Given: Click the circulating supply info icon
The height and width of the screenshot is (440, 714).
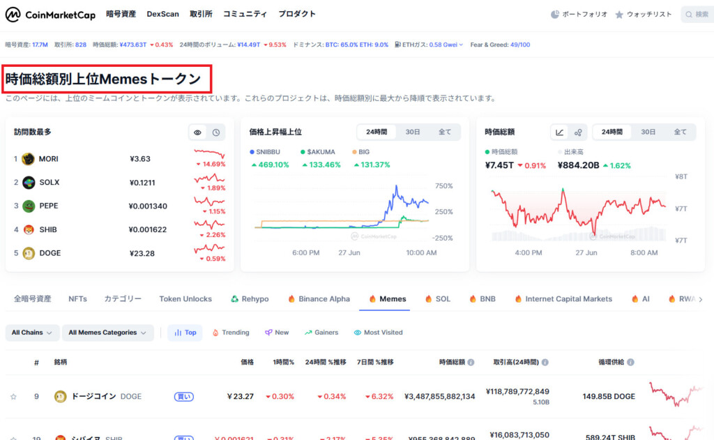Looking at the screenshot, I should 630,363.
